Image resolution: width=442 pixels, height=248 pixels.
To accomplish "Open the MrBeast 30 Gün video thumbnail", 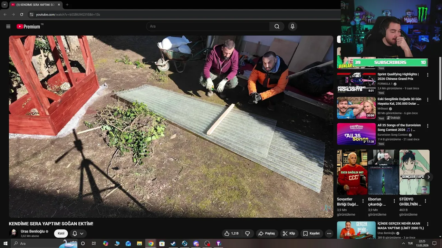I will 356,108.
